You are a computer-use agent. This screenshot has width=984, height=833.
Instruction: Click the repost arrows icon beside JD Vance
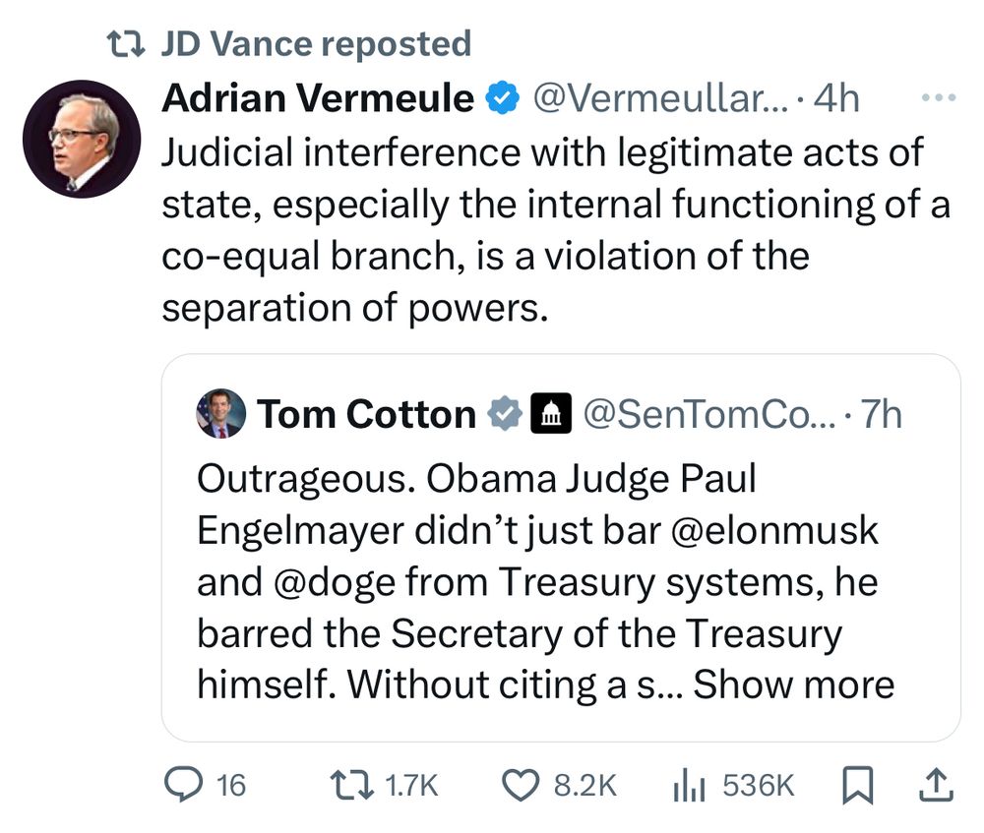[x=126, y=44]
